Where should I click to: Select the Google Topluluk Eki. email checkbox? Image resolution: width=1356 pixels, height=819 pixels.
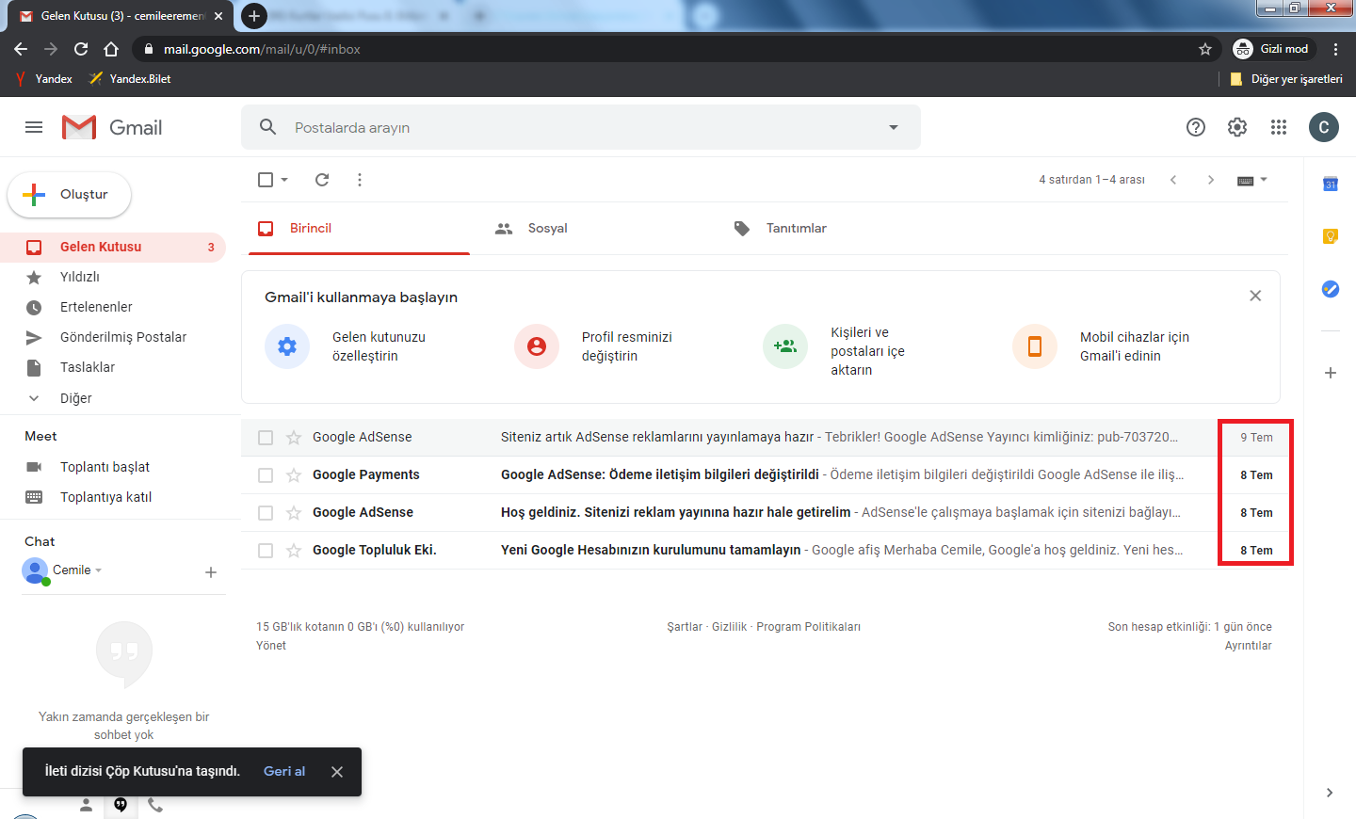pos(266,551)
